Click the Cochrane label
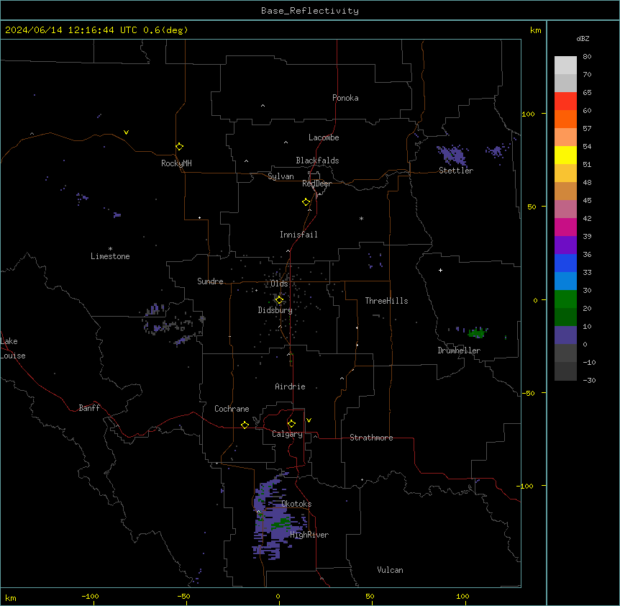Viewport: 620px width, 606px height. point(232,409)
